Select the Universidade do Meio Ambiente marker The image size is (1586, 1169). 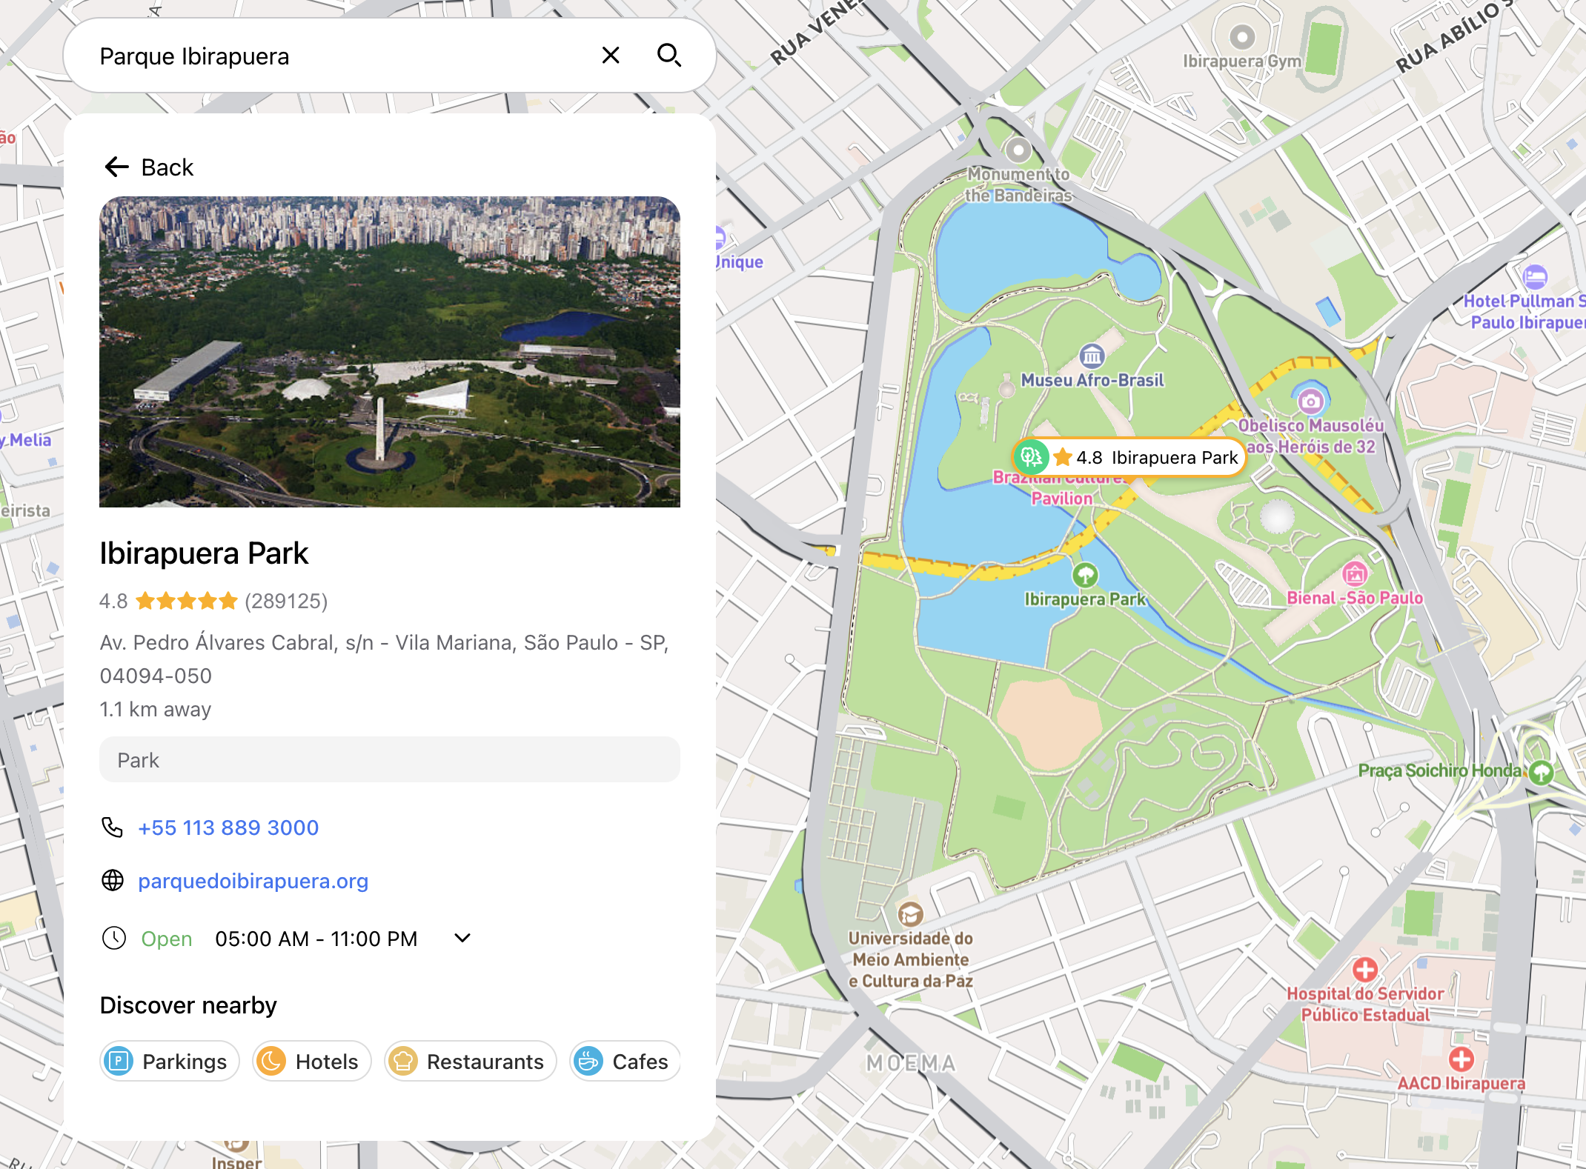910,915
